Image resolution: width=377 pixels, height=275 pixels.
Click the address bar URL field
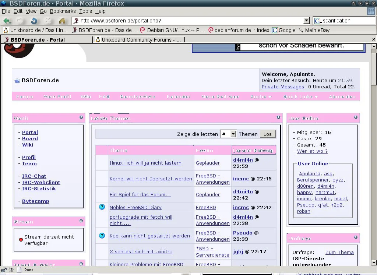pyautogui.click(x=187, y=21)
